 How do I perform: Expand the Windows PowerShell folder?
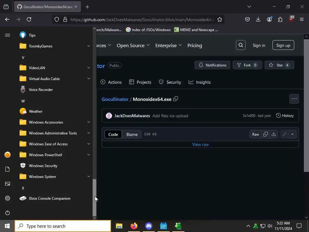tap(55, 155)
